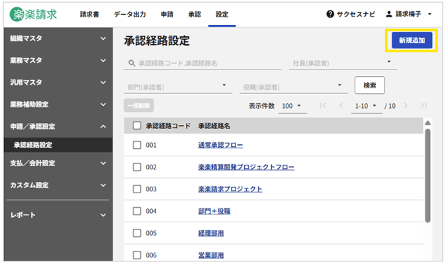
Task: Expand レポート in the sidebar
Action: (x=58, y=215)
